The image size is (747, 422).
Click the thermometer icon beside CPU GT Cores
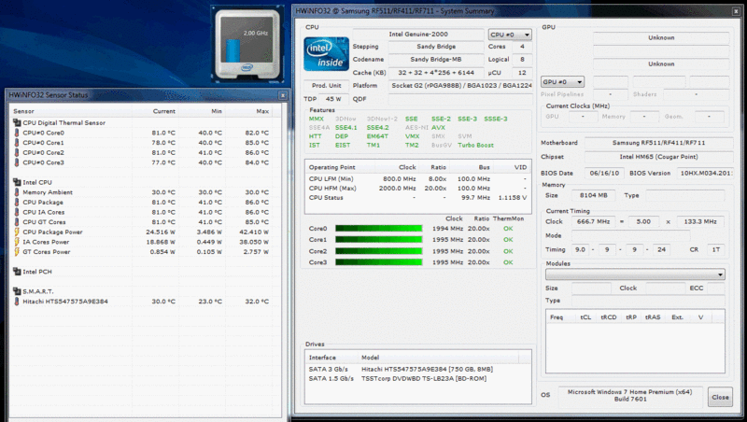(17, 222)
